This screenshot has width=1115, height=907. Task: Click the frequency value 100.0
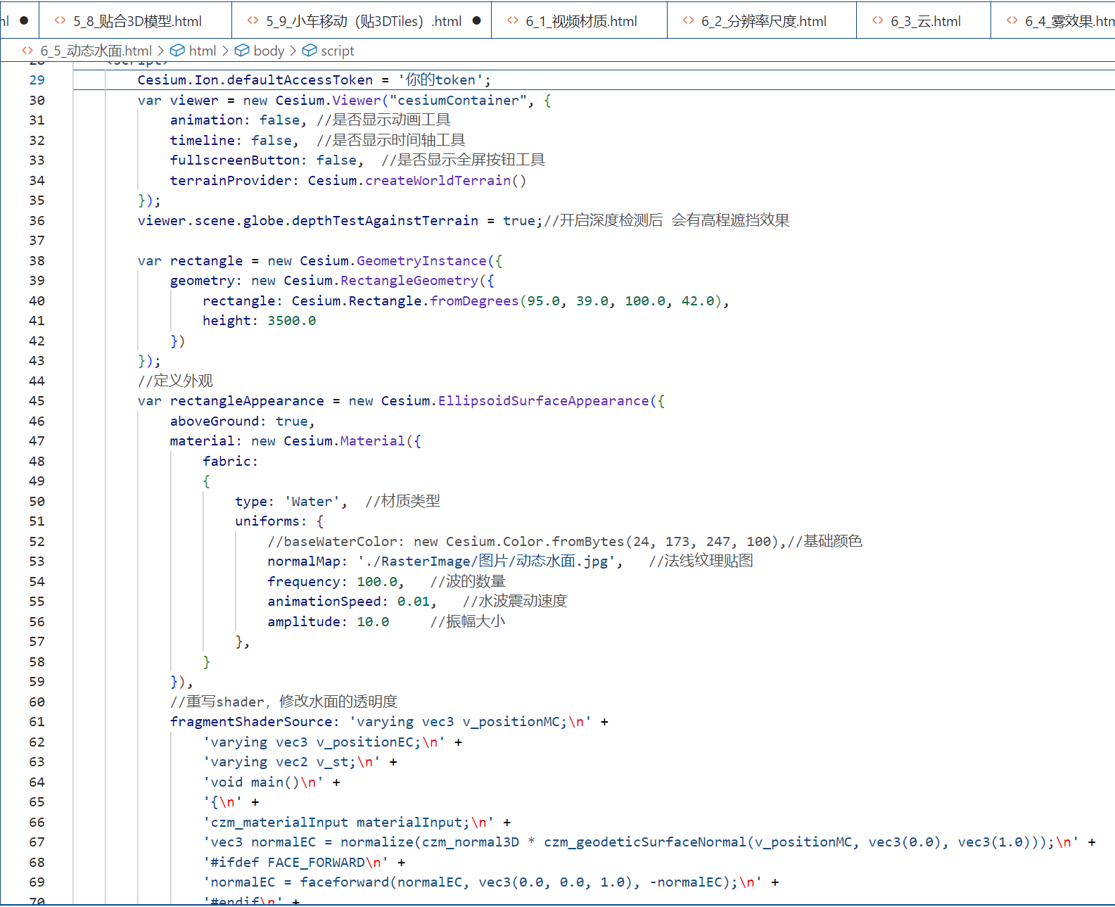pos(377,582)
